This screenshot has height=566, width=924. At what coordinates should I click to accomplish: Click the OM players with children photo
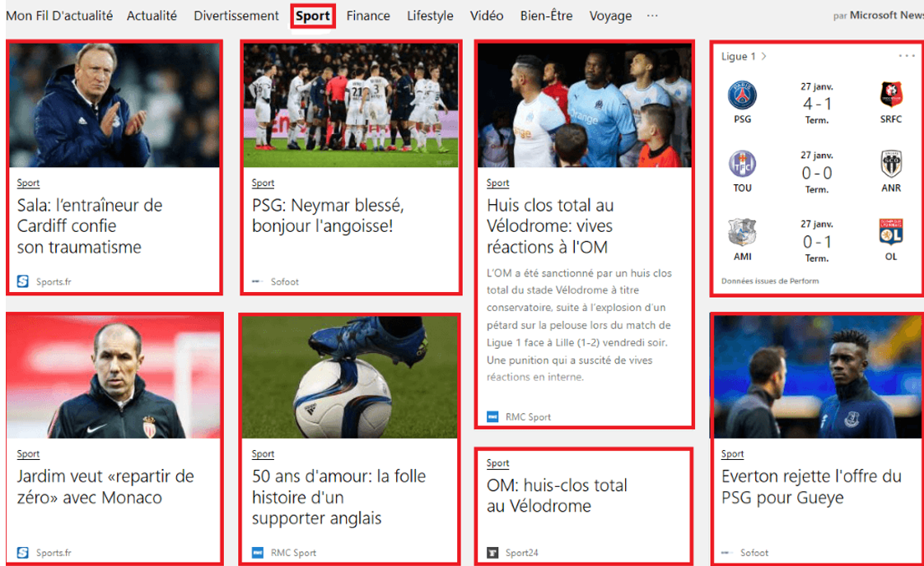click(584, 104)
